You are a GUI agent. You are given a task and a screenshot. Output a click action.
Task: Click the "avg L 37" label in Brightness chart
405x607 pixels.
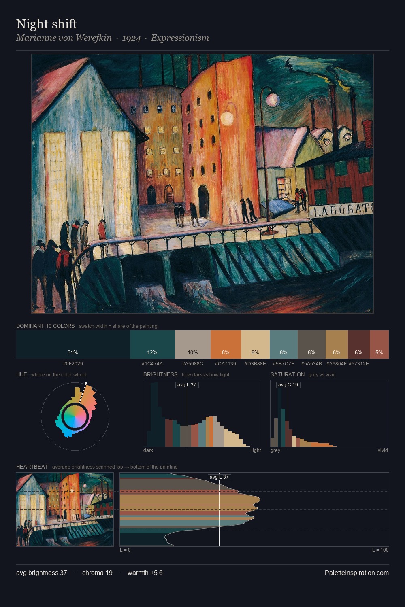tap(187, 385)
